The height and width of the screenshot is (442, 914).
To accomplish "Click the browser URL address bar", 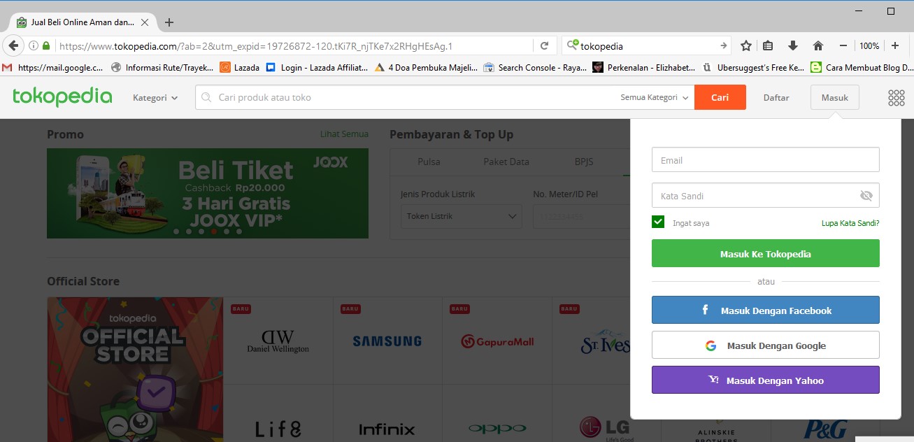I will tap(294, 46).
